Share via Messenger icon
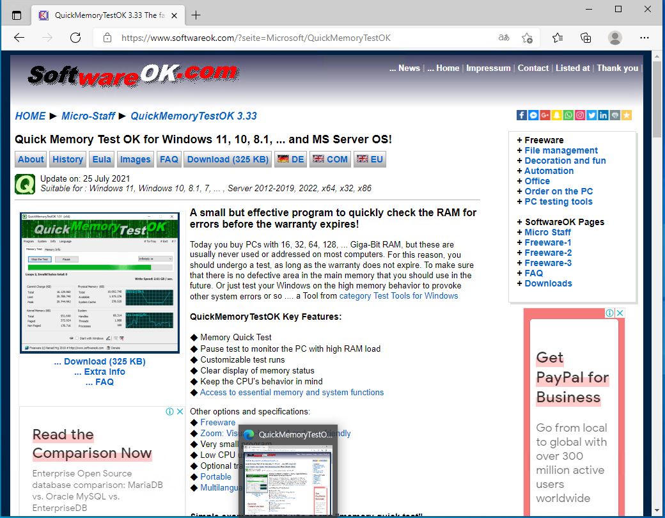This screenshot has width=665, height=518. coord(533,115)
